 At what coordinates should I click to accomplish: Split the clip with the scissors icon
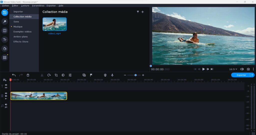tap(42, 75)
